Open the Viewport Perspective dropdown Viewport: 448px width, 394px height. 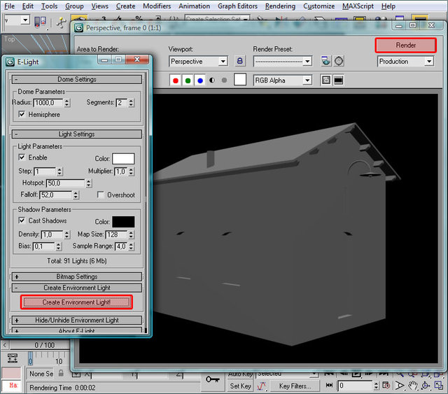(x=198, y=62)
